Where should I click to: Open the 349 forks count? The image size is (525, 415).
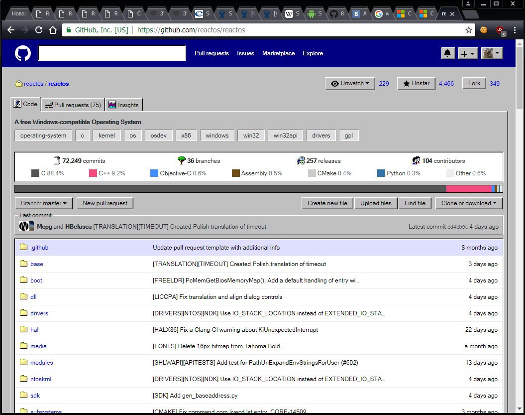[495, 84]
